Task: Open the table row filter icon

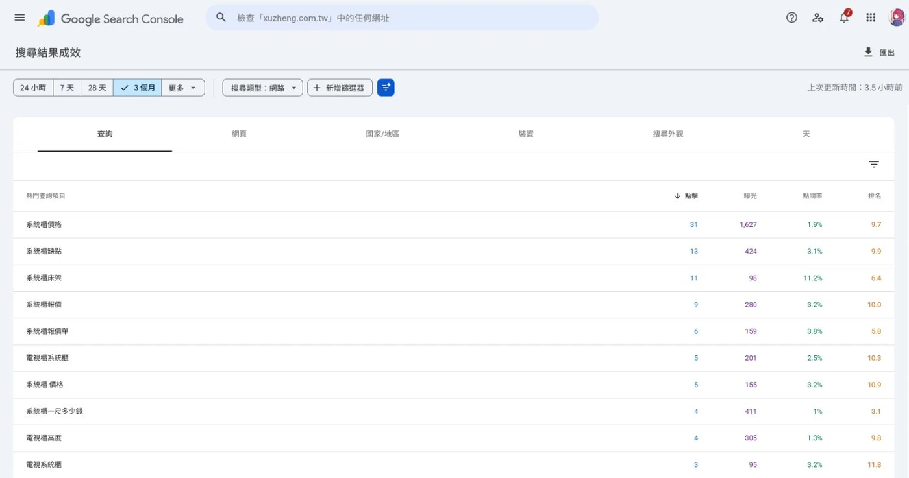Action: [874, 165]
